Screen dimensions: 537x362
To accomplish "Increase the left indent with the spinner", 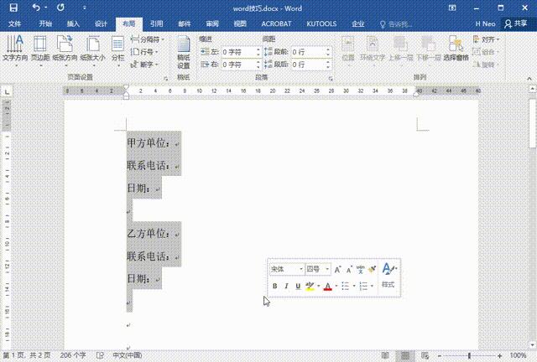I will point(258,49).
